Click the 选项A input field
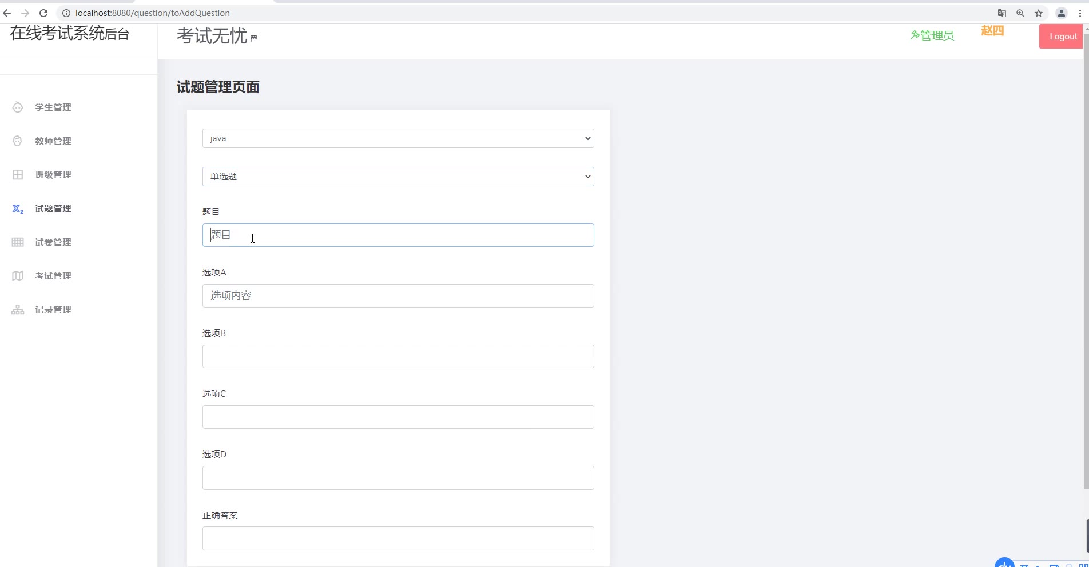 398,296
